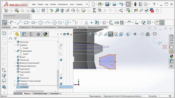Image resolution: width=175 pixels, height=98 pixels.
Task: Cancel sketch with the red X
Action: (x=165, y=47)
